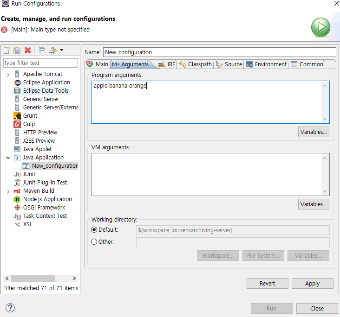Click Variables button under Program arguments
Viewport: 340px width, 317px height.
(x=314, y=132)
